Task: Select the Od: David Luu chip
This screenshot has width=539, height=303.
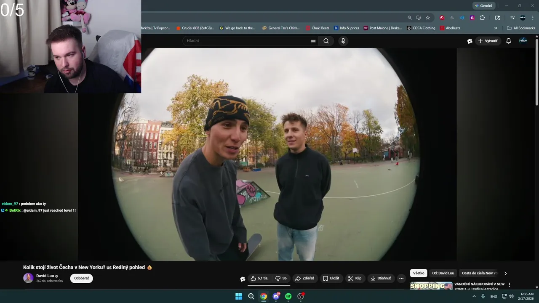Action: 443,273
